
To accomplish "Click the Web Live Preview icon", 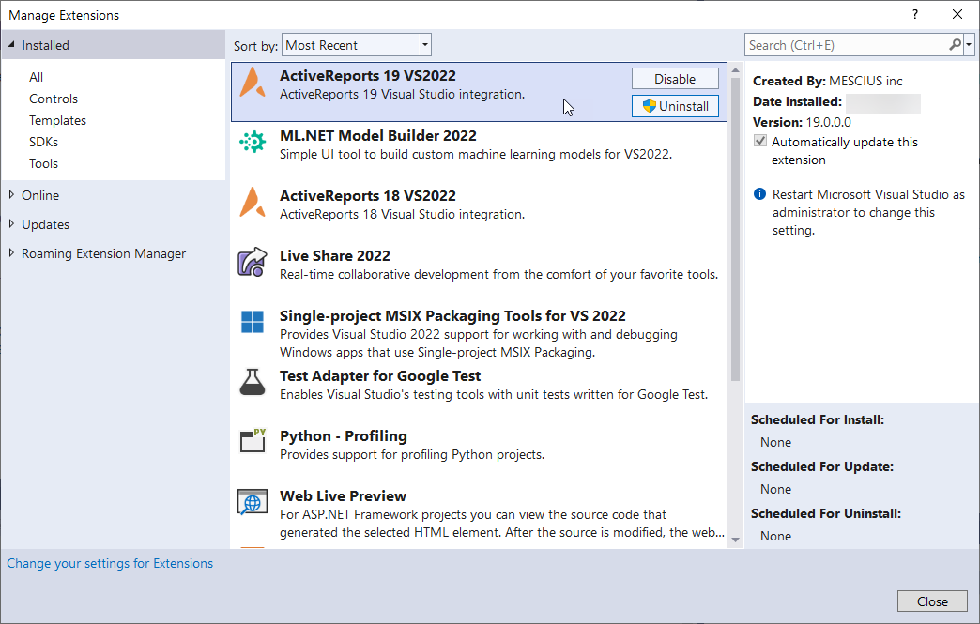I will point(253,502).
